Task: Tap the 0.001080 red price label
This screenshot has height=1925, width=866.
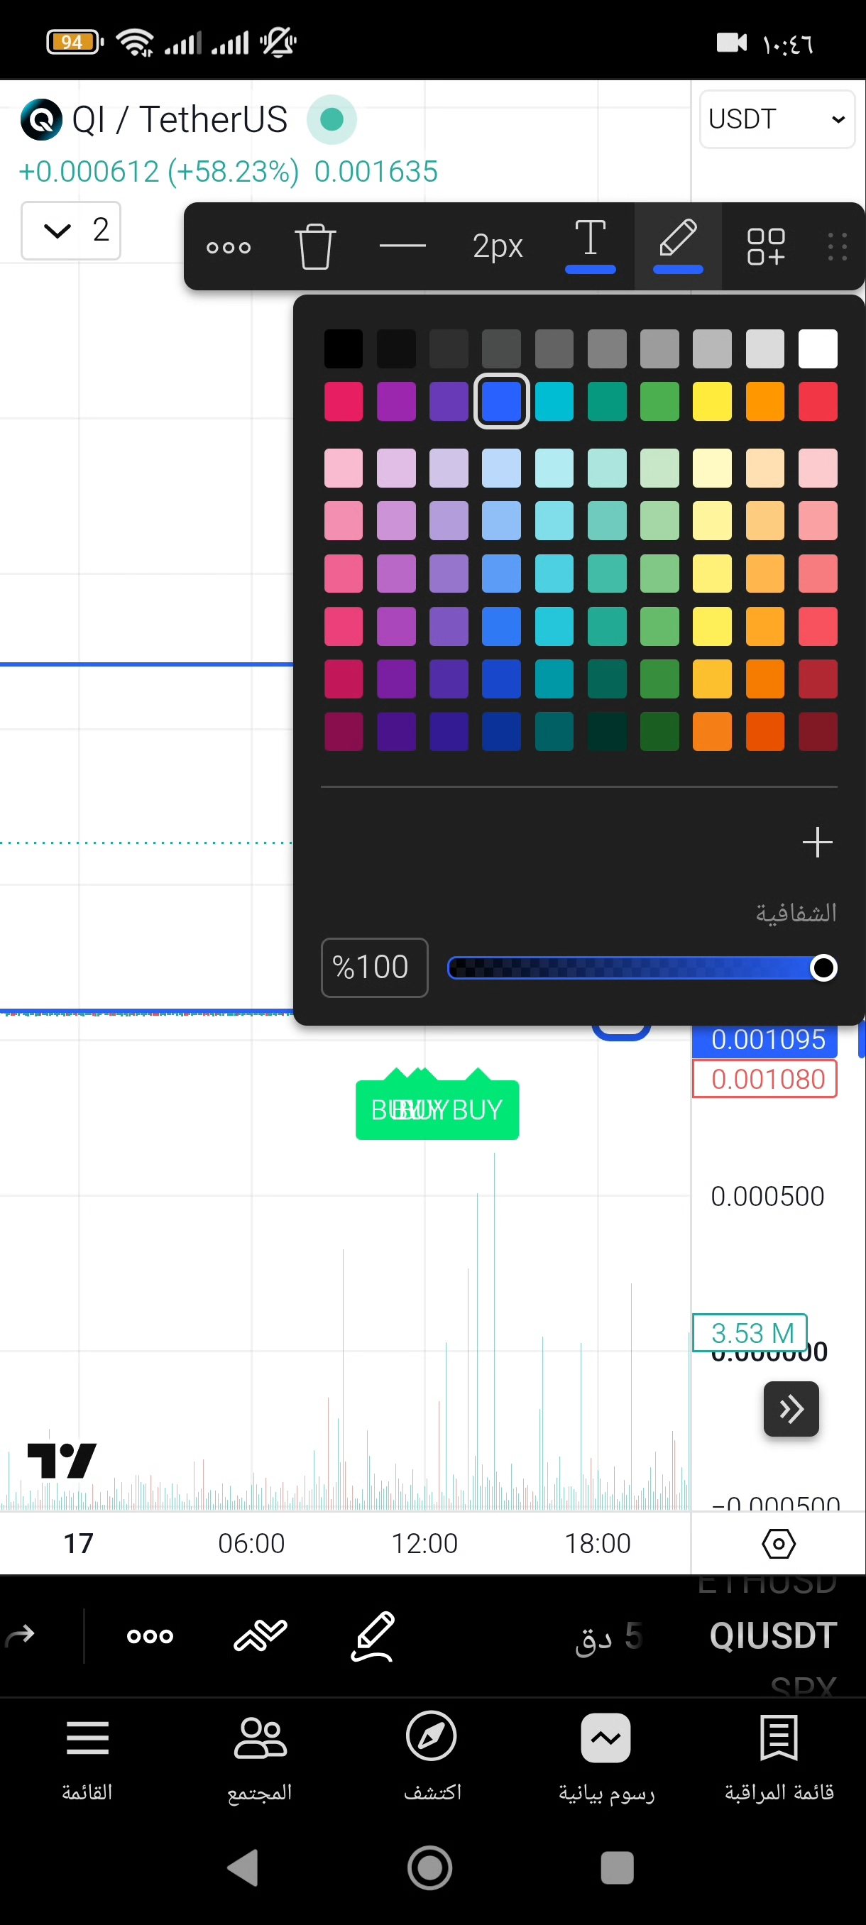Action: [x=765, y=1079]
